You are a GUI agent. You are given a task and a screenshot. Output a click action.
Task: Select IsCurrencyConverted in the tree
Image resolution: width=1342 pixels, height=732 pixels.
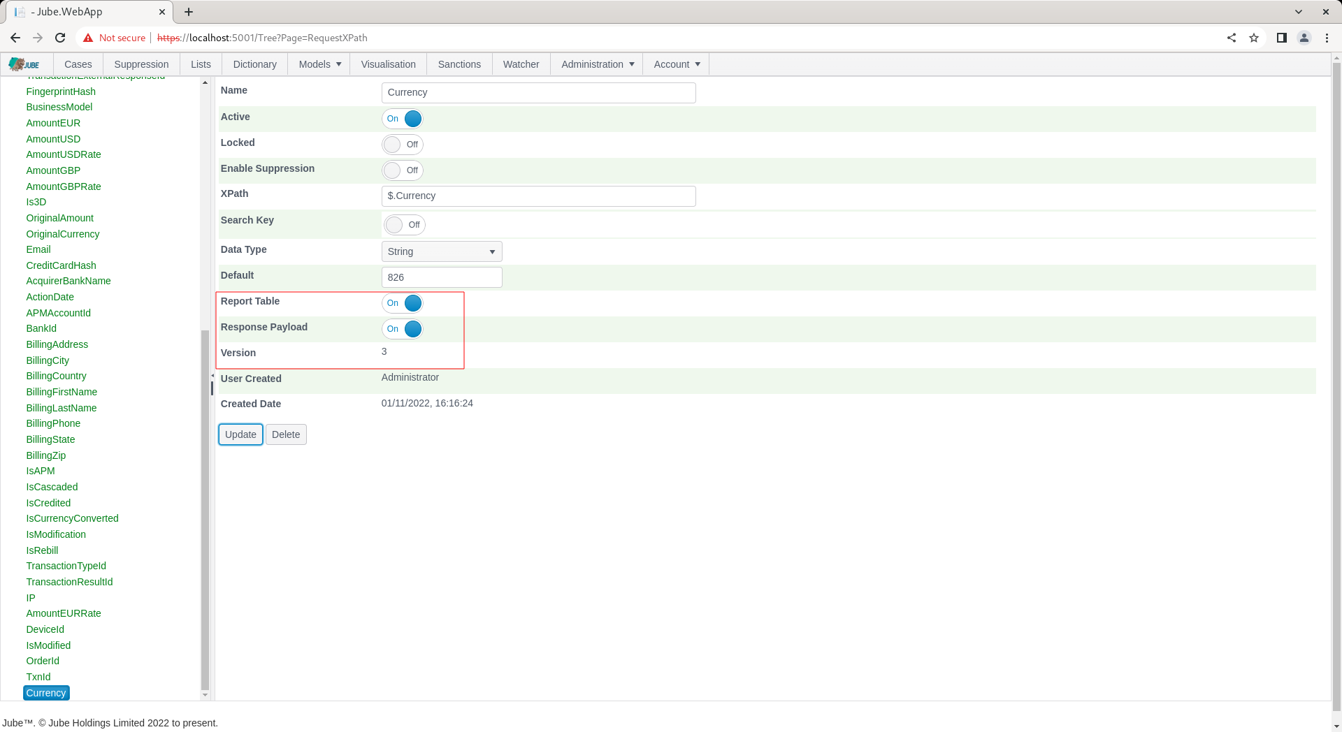pos(73,518)
